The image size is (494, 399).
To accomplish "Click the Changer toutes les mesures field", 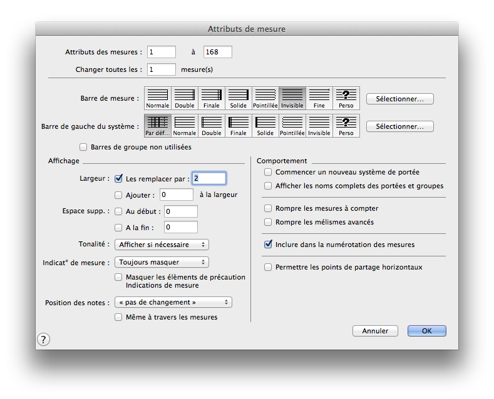I will coord(162,69).
